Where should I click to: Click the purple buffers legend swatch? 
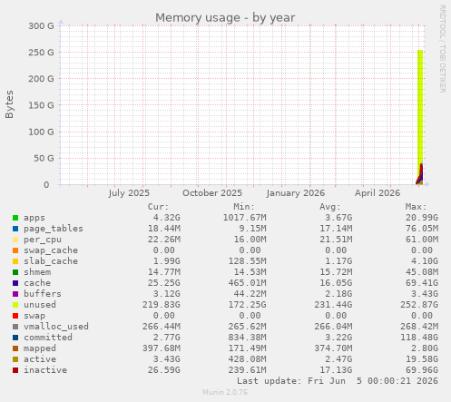pos(15,294)
